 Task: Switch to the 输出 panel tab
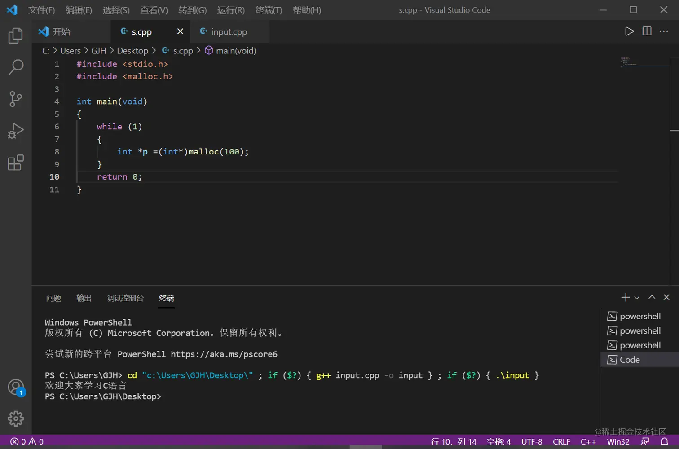(x=84, y=298)
